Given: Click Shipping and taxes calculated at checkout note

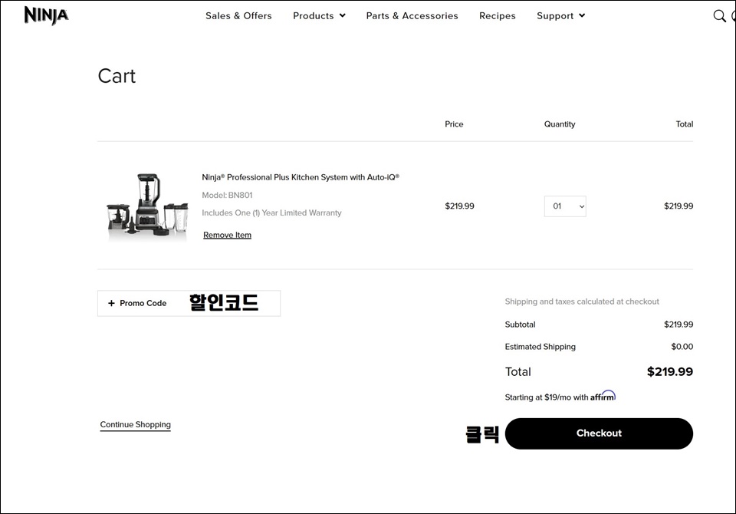Looking at the screenshot, I should coord(582,301).
